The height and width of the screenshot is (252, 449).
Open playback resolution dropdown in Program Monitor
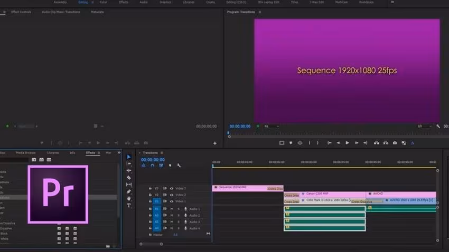pyautogui.click(x=424, y=126)
